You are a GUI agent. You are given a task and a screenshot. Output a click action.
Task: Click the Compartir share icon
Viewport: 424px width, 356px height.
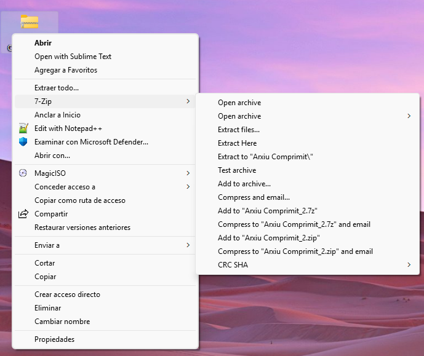pyautogui.click(x=23, y=213)
